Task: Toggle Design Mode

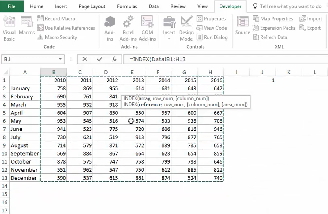Action: click(186, 28)
